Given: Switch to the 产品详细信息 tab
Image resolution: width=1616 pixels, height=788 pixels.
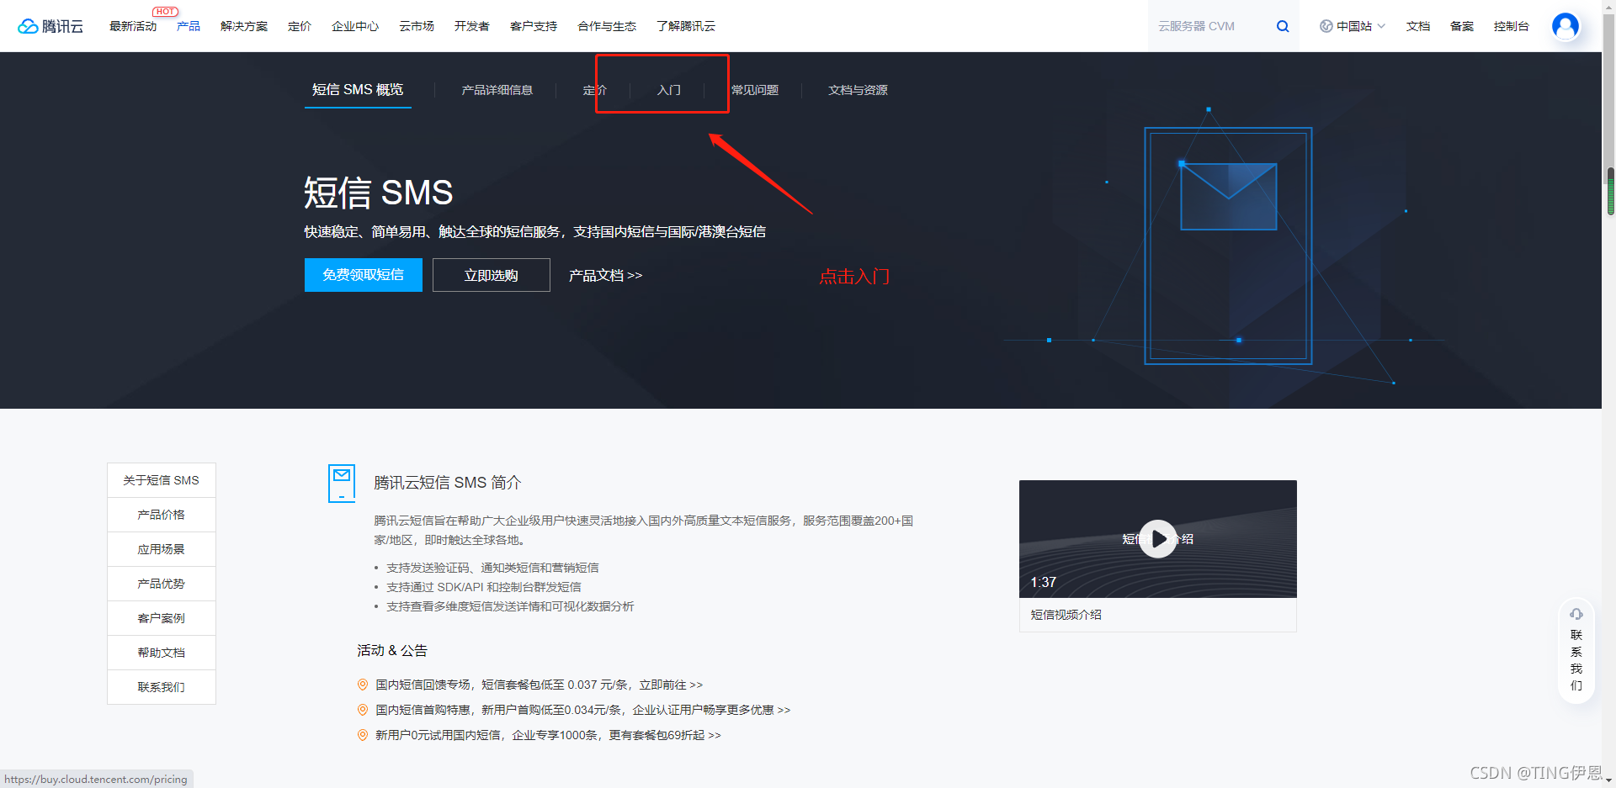Looking at the screenshot, I should point(497,90).
